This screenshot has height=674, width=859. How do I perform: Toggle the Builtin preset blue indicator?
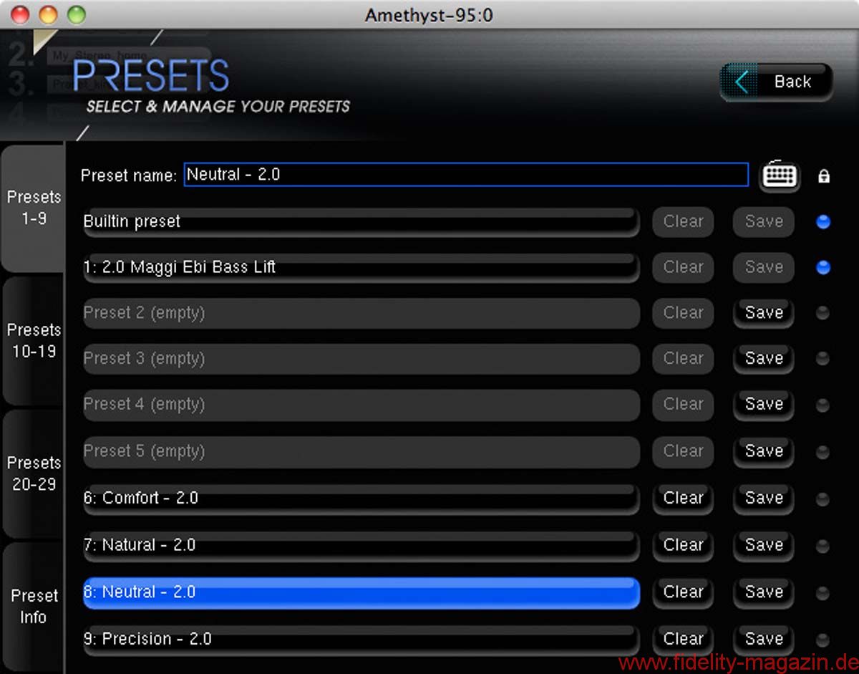[x=823, y=222]
